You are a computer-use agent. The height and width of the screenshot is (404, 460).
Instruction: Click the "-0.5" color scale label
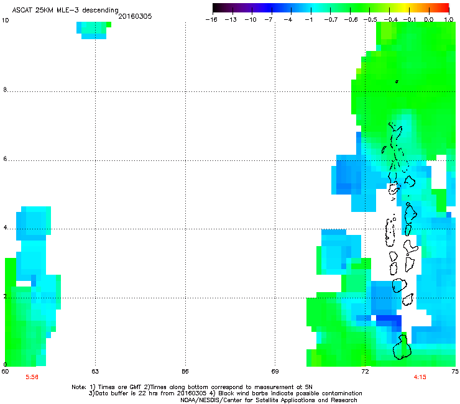point(370,20)
